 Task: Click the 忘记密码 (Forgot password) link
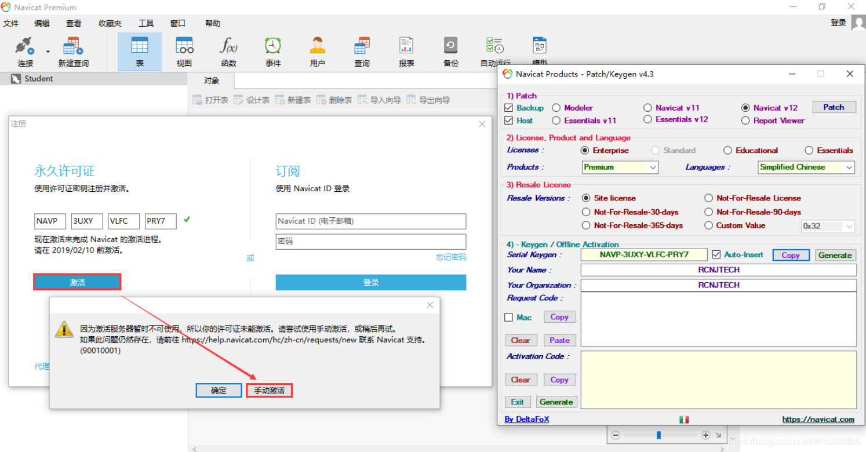[x=451, y=257]
